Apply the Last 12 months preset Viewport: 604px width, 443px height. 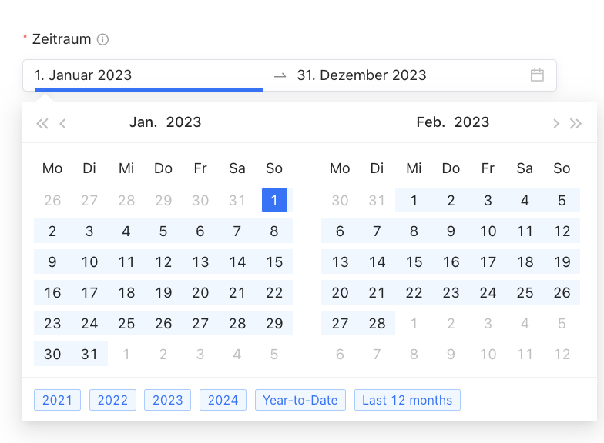407,400
